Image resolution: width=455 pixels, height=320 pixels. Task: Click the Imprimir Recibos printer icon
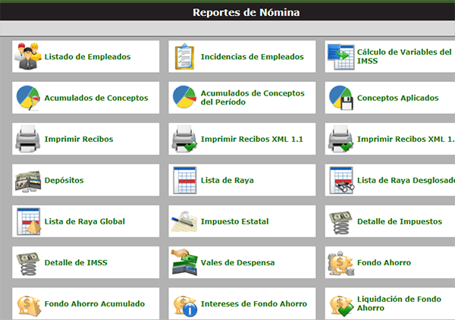coord(29,140)
